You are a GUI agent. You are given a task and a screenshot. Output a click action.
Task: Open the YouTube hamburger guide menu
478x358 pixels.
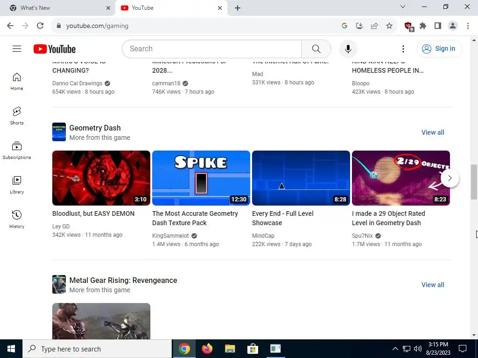17,48
